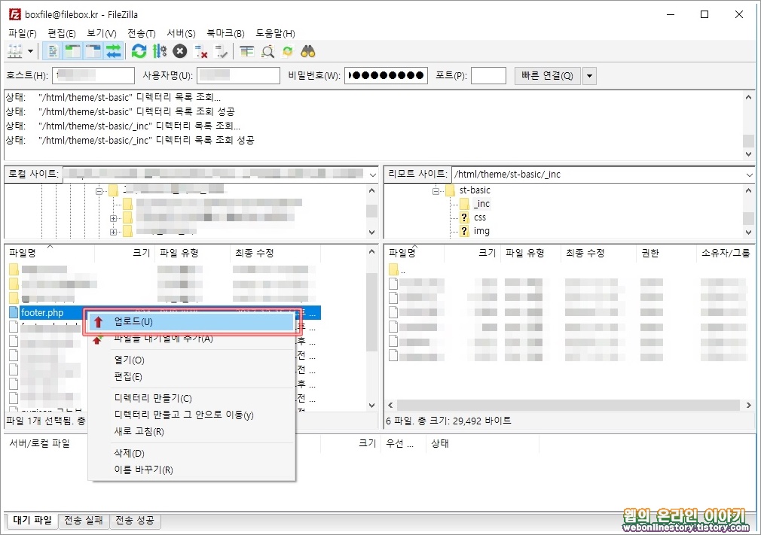Click the Process queue settings icon

[x=159, y=50]
